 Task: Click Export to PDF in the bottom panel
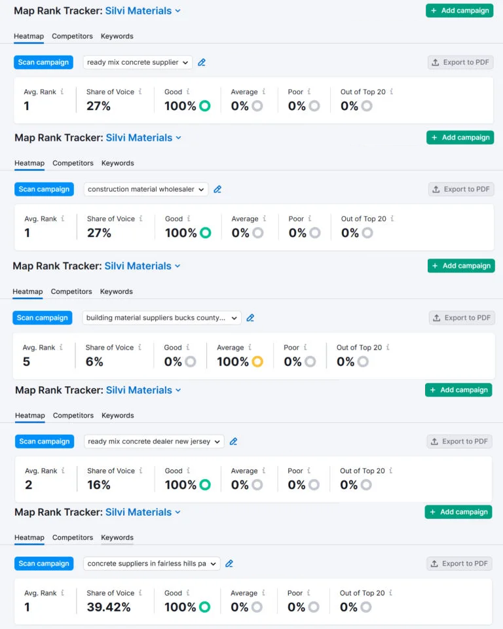click(459, 564)
